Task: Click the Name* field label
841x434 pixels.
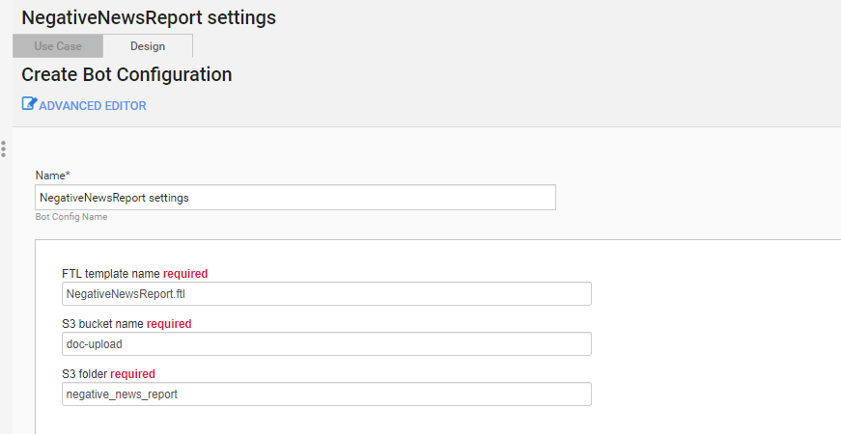Action: click(x=52, y=176)
